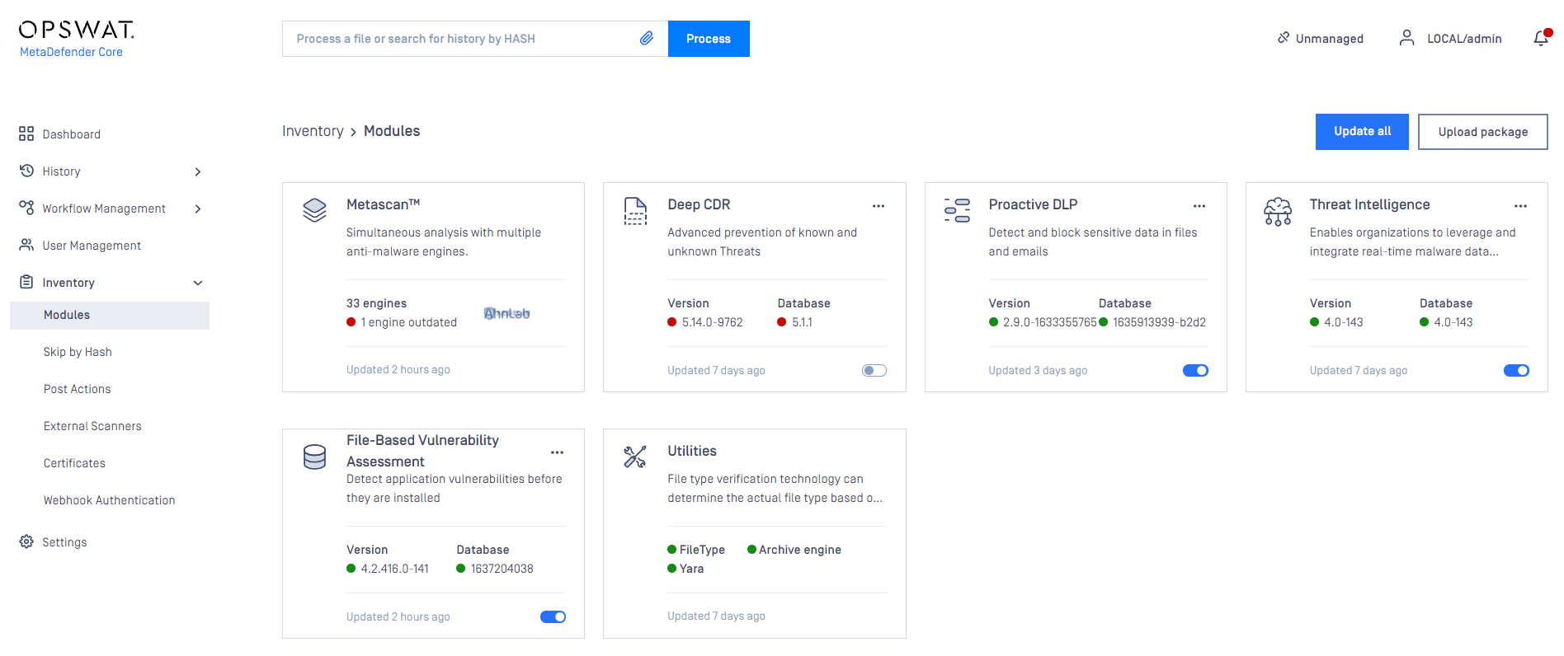Disable File-Based Vulnerability Assessment toggle
The image size is (1564, 656).
553,616
